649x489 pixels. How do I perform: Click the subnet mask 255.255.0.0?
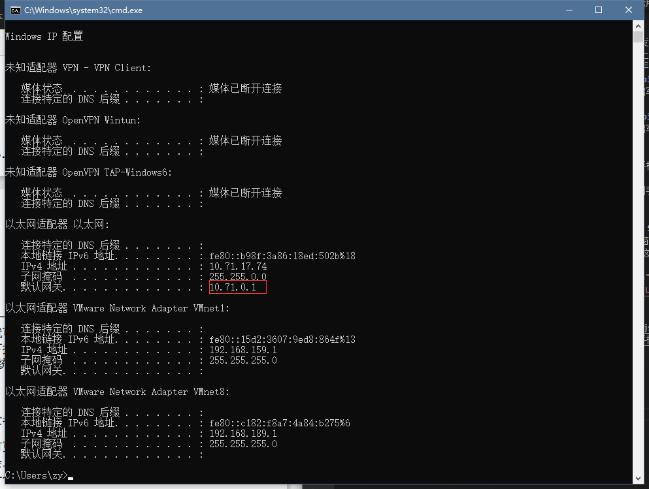(238, 277)
